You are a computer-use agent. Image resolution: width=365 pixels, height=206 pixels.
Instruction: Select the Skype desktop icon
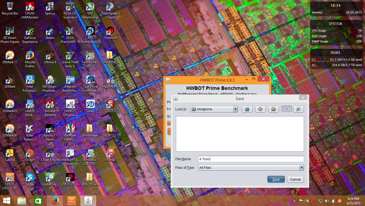[x=30, y=179]
